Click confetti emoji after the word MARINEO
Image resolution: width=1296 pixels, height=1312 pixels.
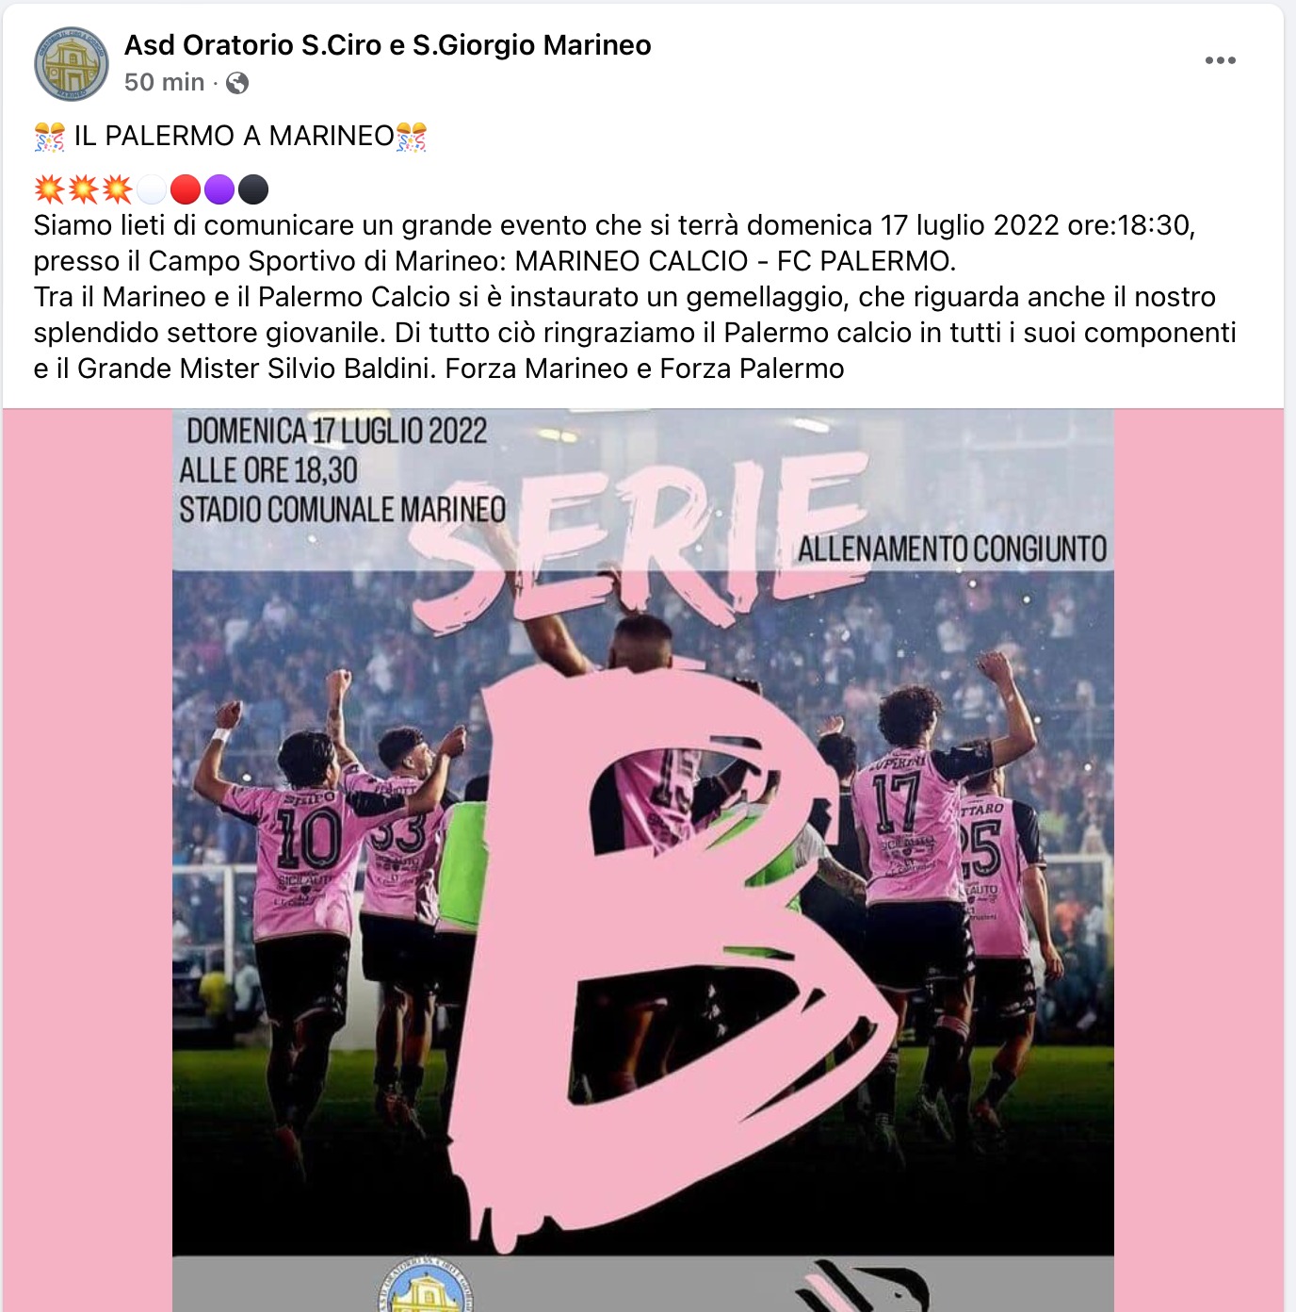412,137
